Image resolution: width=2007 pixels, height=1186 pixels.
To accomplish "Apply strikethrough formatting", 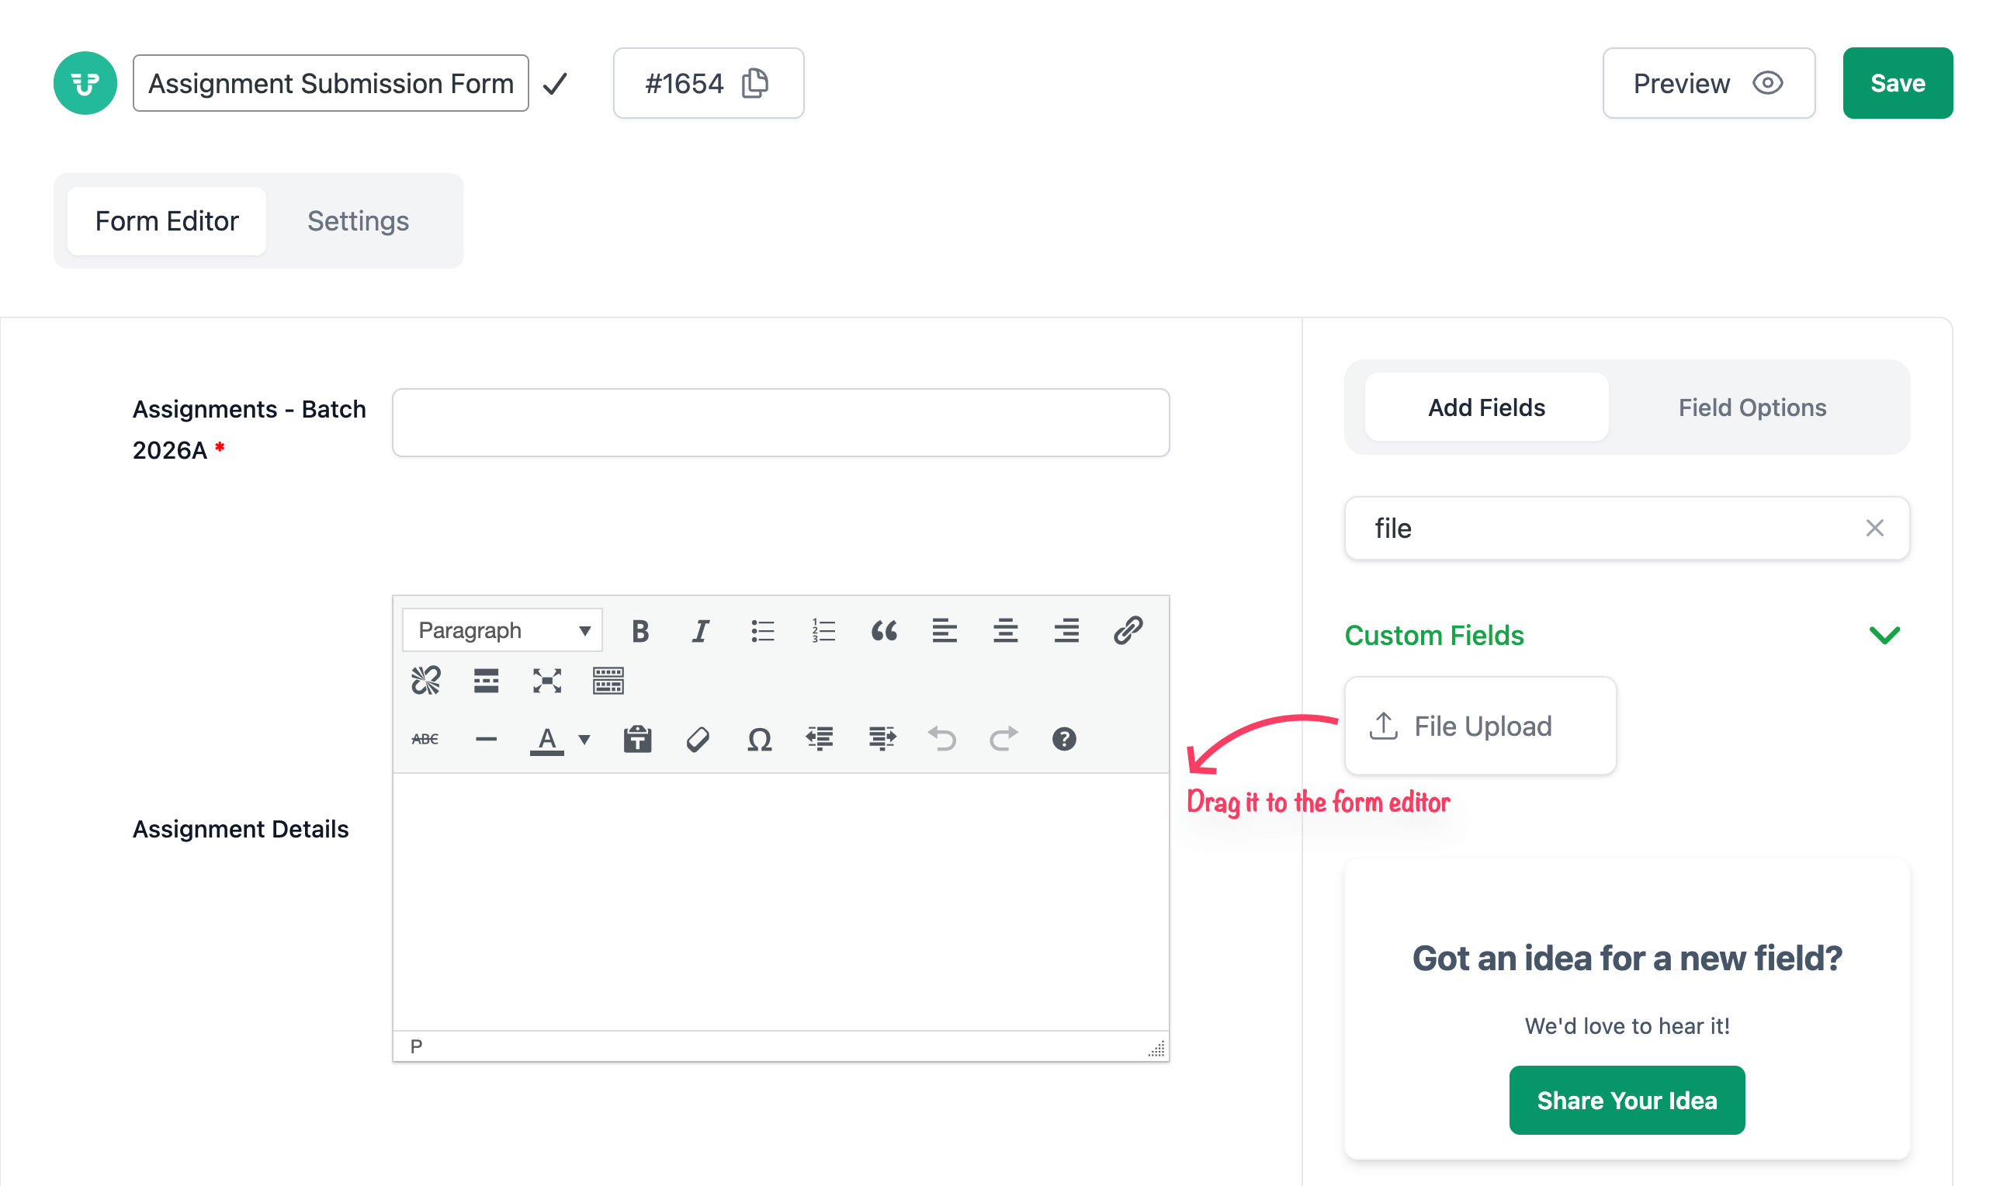I will pyautogui.click(x=425, y=739).
